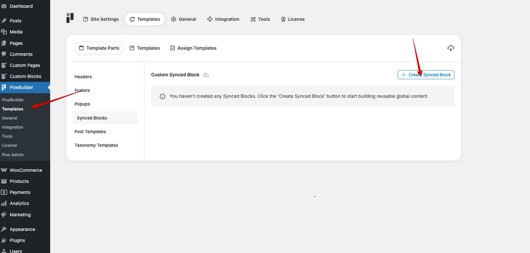Screen dimensions: 530x253
Task: Open Pages in the admin sidebar
Action: tap(25, 43)
